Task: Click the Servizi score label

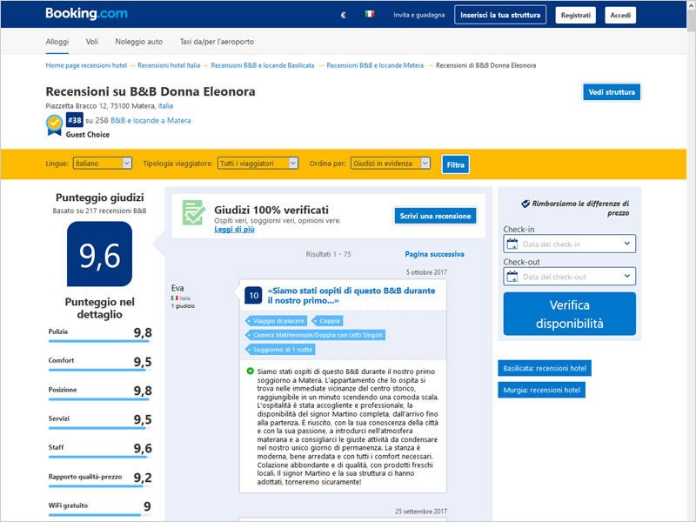Action: tap(58, 418)
